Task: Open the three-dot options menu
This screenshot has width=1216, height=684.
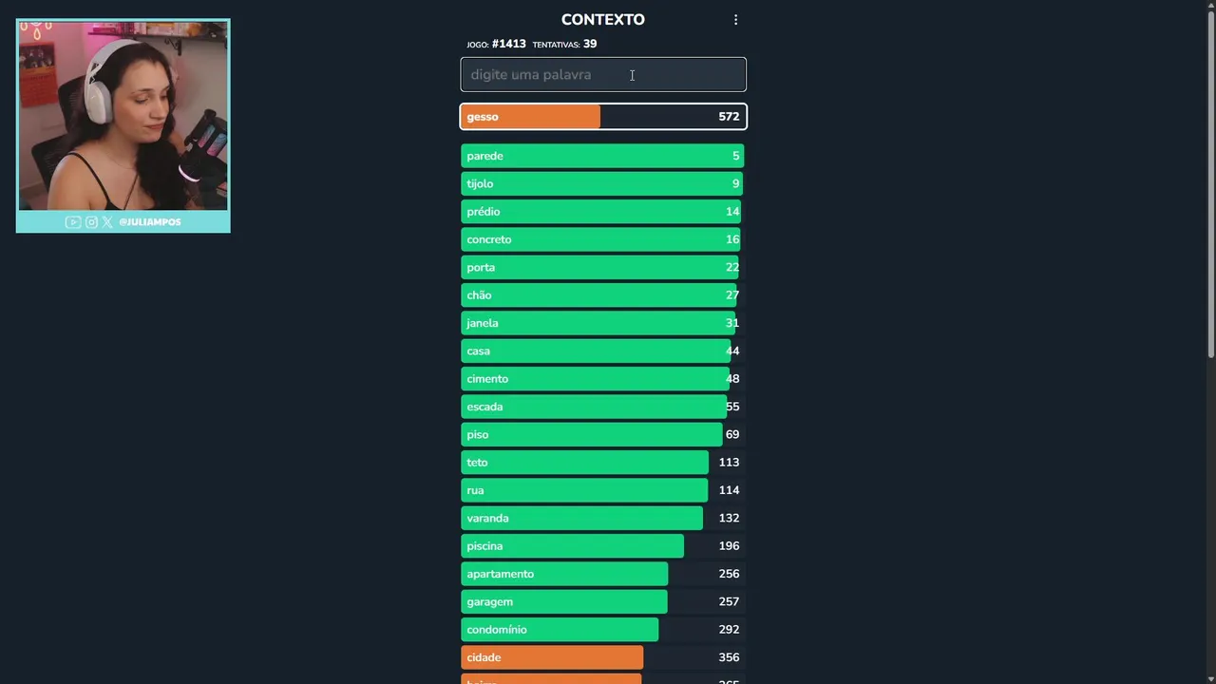Action: 735,20
